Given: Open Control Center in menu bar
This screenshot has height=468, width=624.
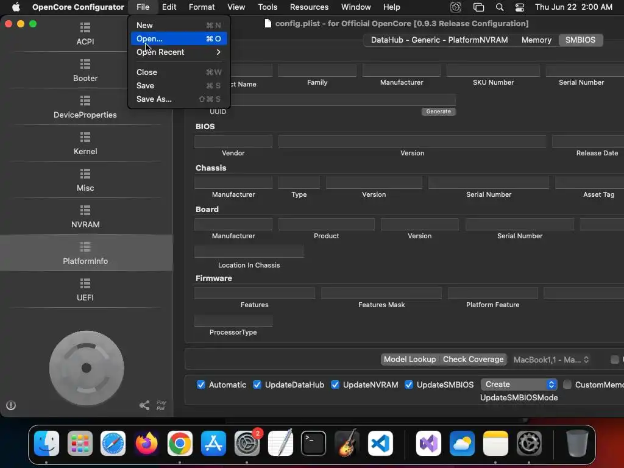Looking at the screenshot, I should point(520,7).
